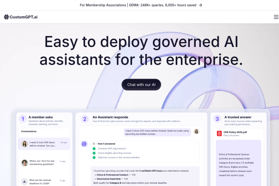
Task: Click the Conversations panel label
Action: [x=29, y=131]
